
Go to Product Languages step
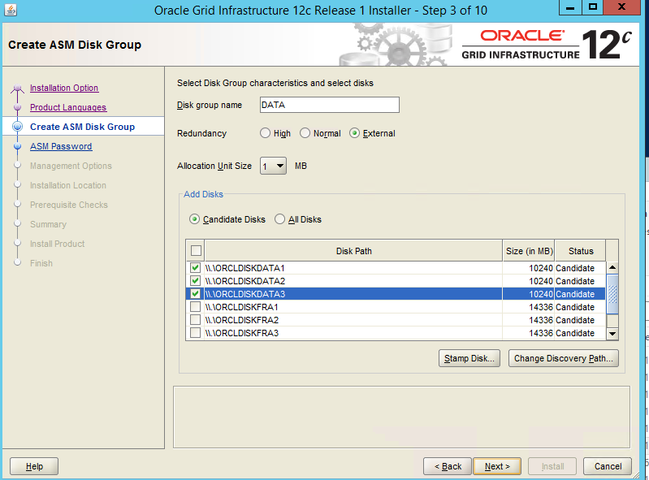click(x=68, y=107)
